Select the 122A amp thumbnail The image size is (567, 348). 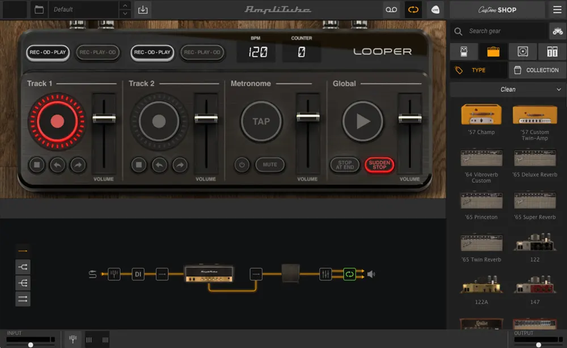pos(481,285)
